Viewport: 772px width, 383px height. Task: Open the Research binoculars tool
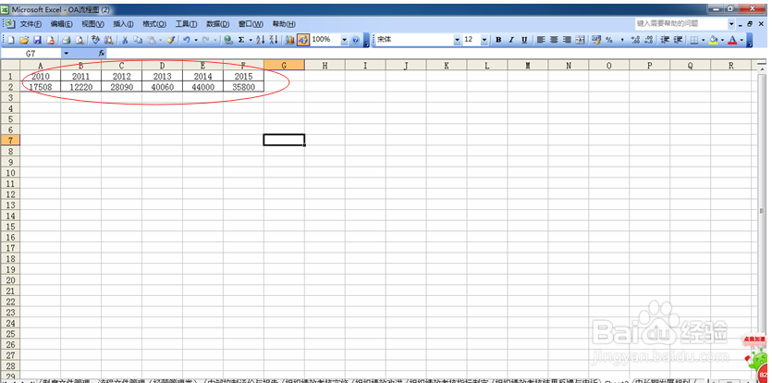coord(108,40)
